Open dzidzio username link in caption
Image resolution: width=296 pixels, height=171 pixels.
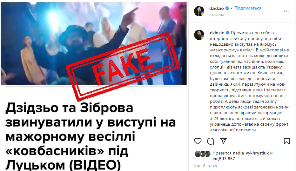217,33
